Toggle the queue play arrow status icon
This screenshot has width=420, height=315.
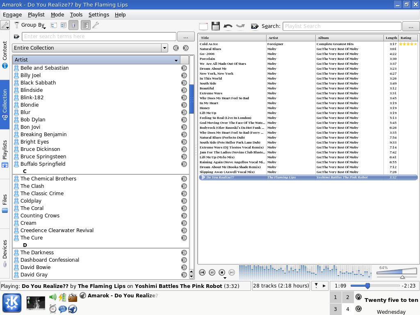pos(324,286)
